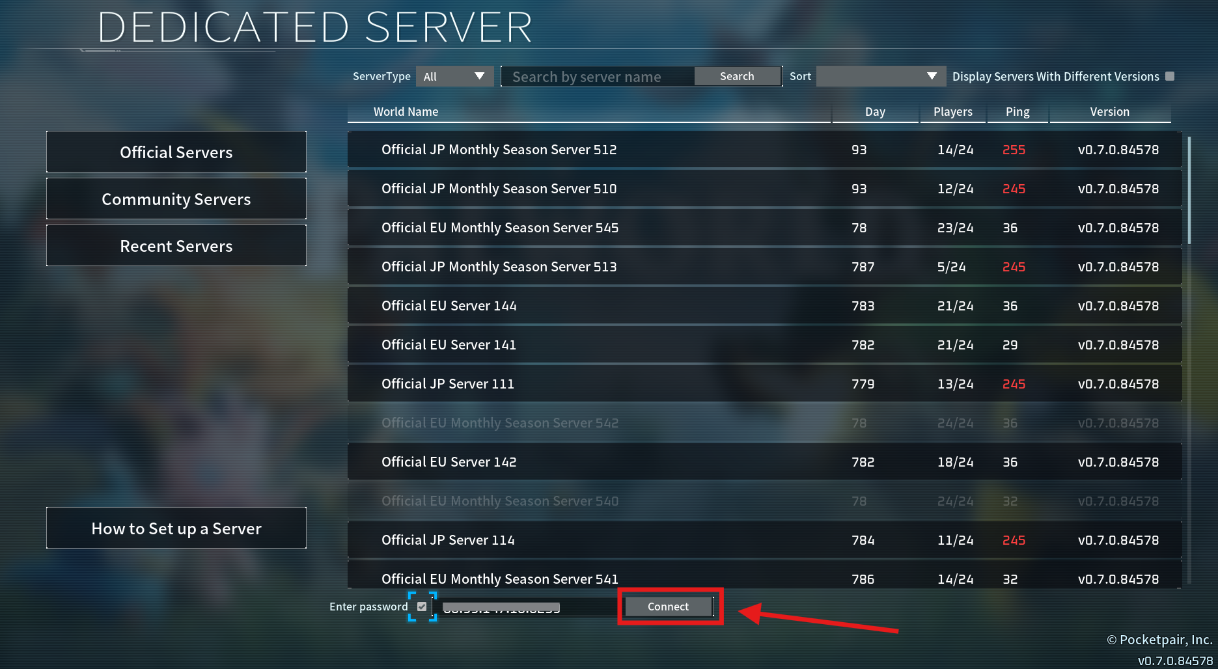Sort by Ping column header
1218x669 pixels.
point(1017,111)
